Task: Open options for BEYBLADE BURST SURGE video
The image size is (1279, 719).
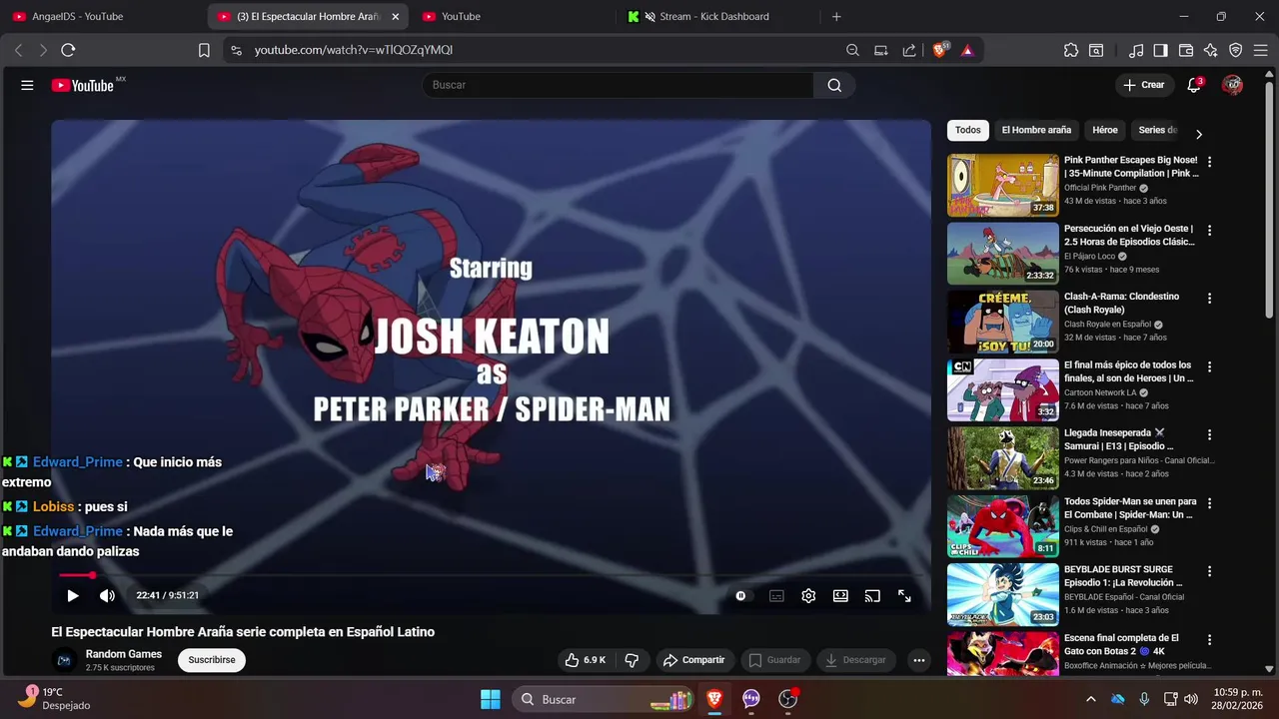Action: point(1209,571)
